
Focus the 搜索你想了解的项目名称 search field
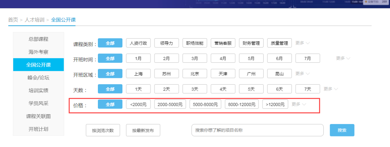(257, 130)
